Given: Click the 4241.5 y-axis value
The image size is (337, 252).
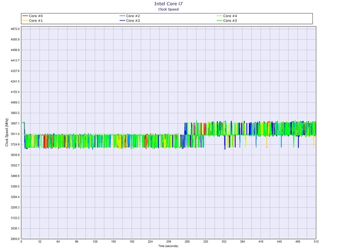Looking at the screenshot, I should (x=15, y=81).
